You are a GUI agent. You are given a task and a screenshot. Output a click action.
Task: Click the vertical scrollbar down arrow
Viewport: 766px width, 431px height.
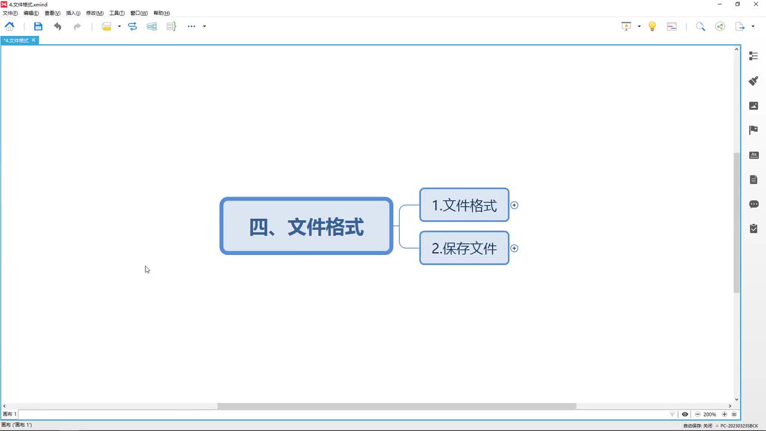737,400
